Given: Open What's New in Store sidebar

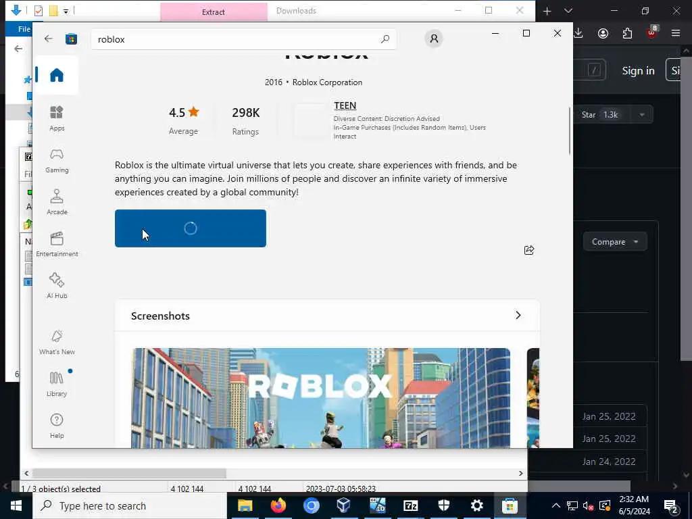Looking at the screenshot, I should click(x=57, y=342).
